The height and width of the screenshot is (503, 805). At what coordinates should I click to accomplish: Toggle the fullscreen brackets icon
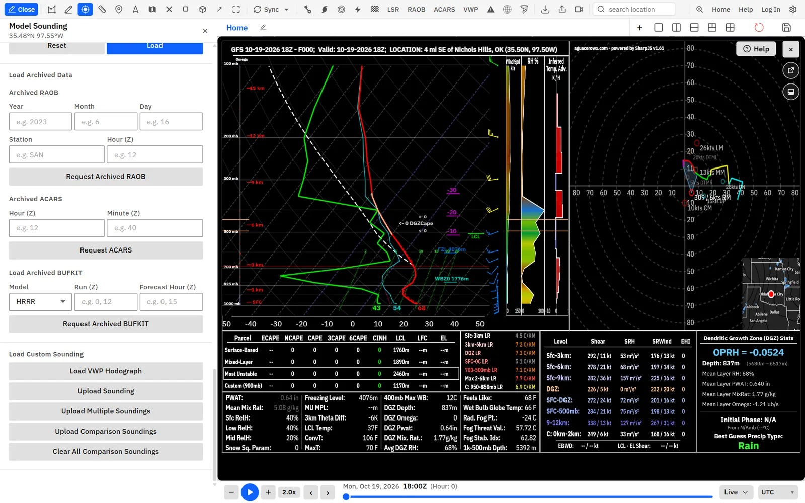[236, 9]
